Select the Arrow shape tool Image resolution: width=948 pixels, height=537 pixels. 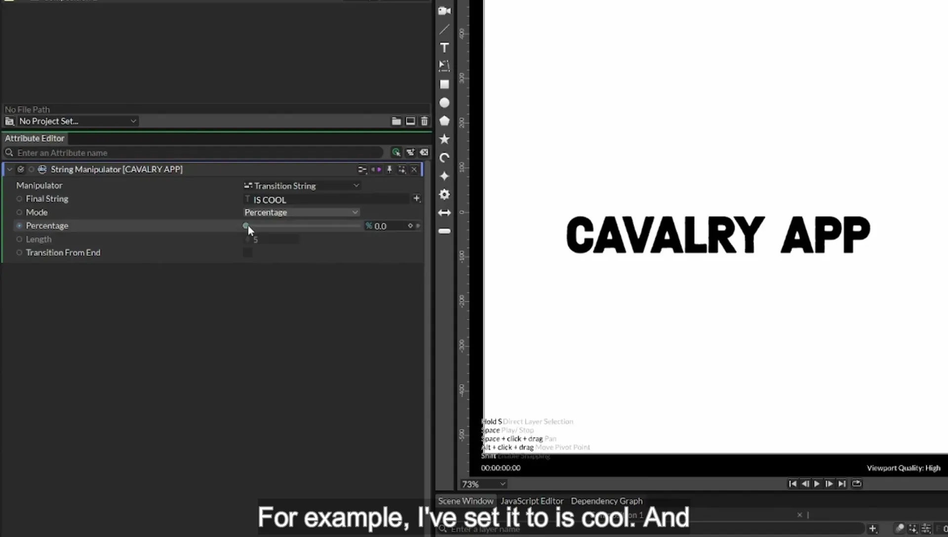click(444, 213)
